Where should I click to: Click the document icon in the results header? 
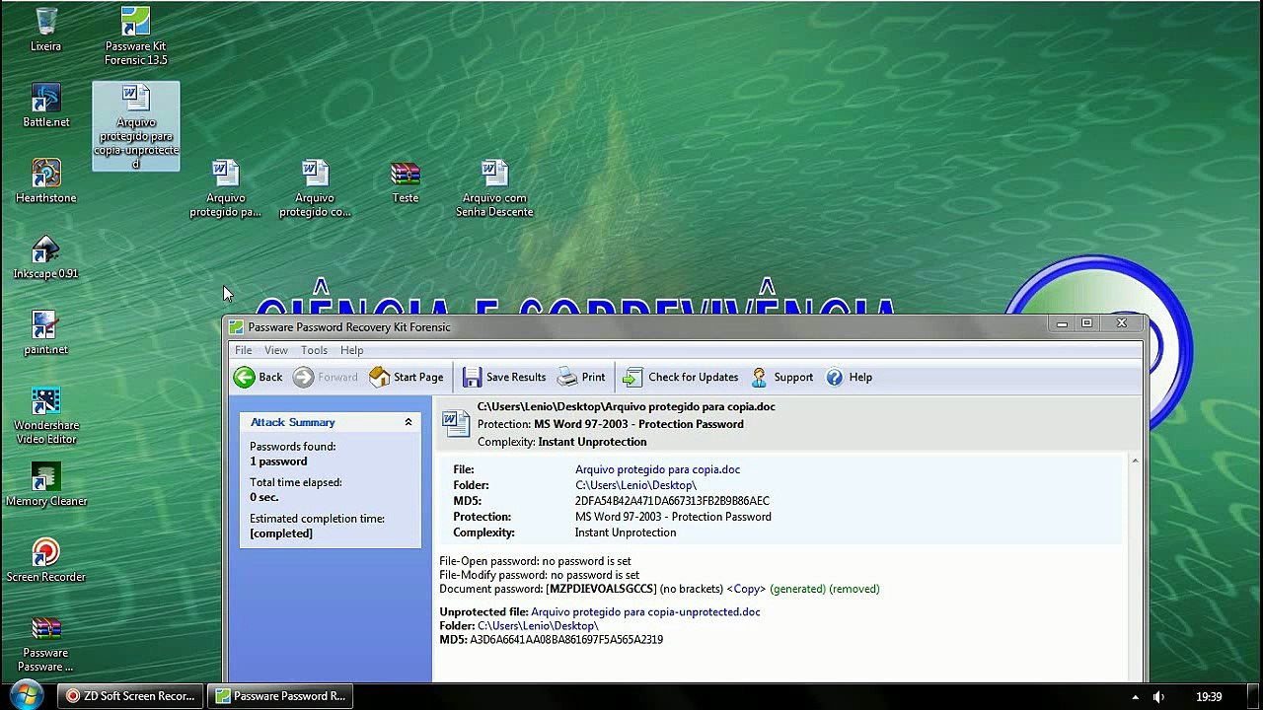(455, 423)
